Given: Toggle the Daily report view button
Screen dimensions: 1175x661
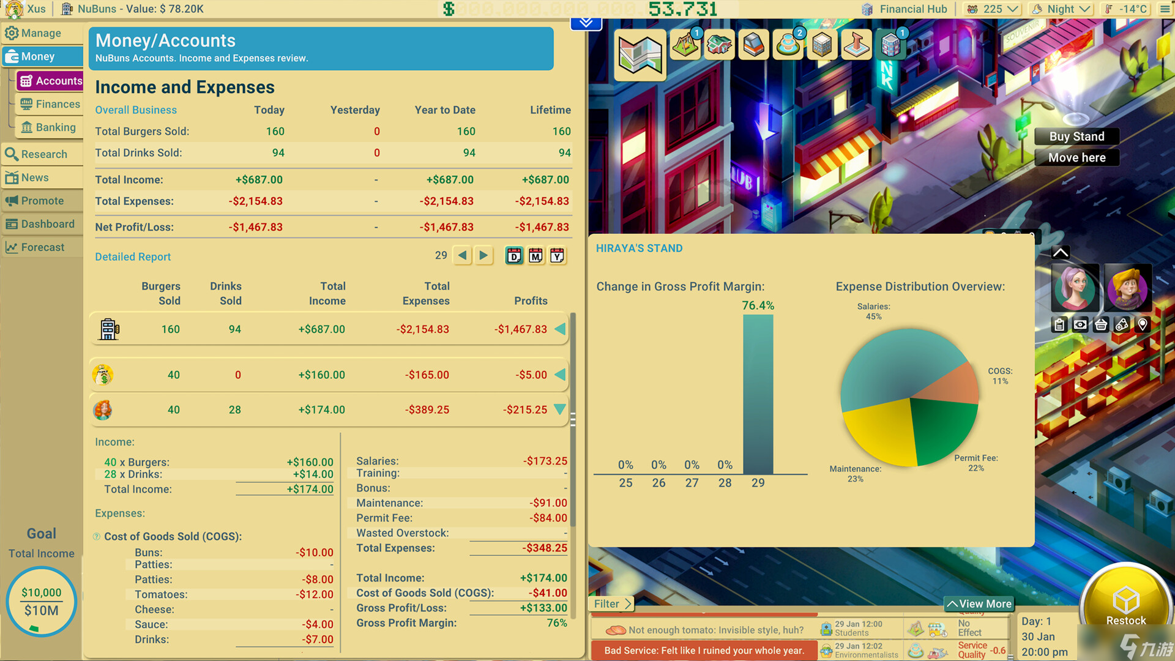Looking at the screenshot, I should [513, 256].
